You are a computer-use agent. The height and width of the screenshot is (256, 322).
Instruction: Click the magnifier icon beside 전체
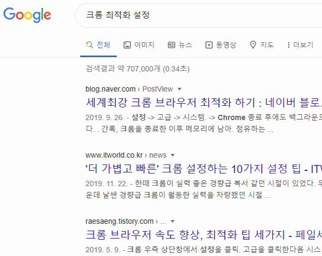click(89, 45)
